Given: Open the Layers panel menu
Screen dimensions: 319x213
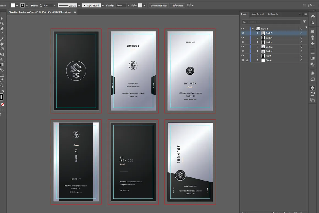Looking at the screenshot, I should pos(306,15).
